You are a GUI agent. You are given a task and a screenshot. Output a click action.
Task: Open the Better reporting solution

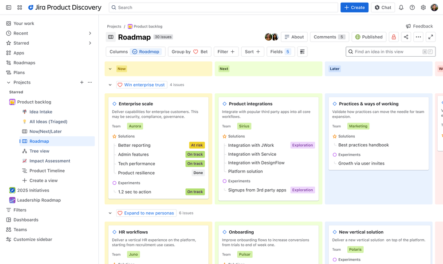(x=134, y=145)
